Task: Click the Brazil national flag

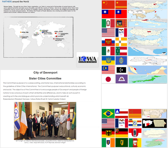Action: (x=108, y=113)
